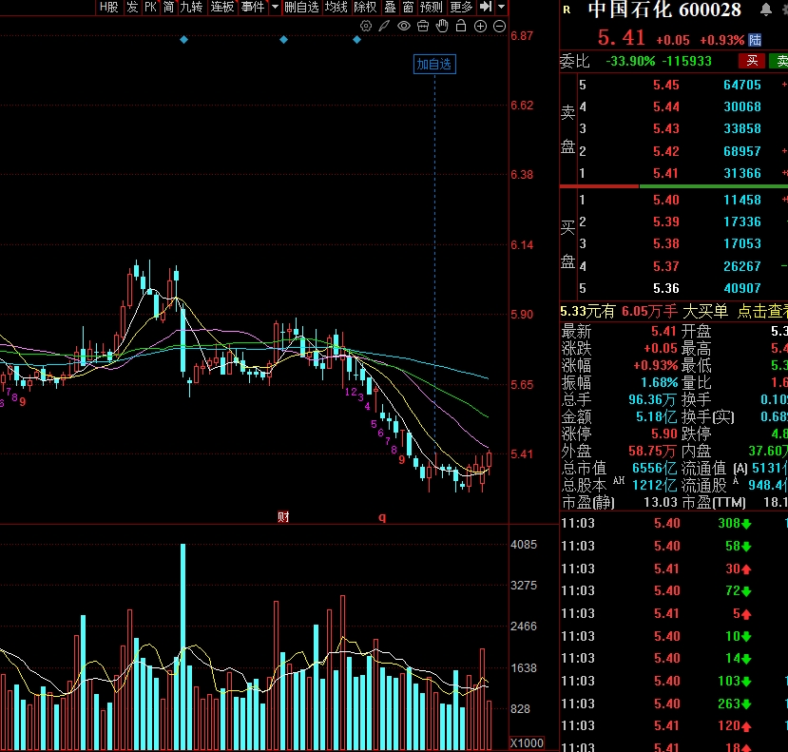Click the 窗 window layout button
788x752 pixels.
408,7
